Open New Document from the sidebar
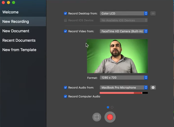The height and width of the screenshot is (127, 174). point(23,31)
